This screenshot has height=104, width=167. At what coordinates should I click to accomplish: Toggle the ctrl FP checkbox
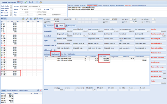(37, 19)
